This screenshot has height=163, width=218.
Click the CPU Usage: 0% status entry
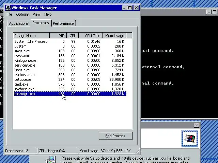pyautogui.click(x=58, y=151)
